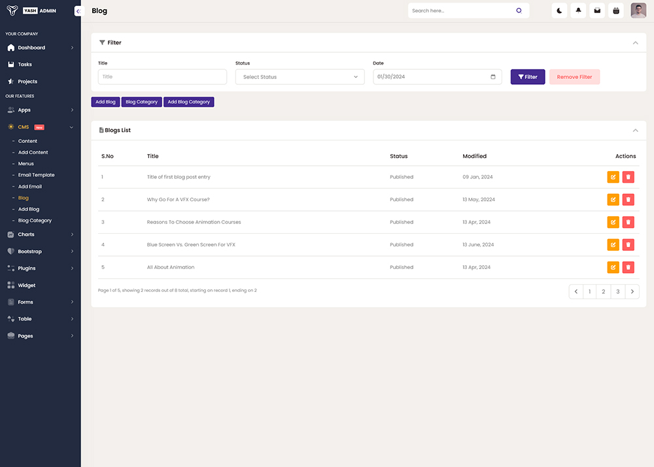The image size is (654, 467).
Task: Expand the Pages submenu chevron
Action: tap(72, 336)
